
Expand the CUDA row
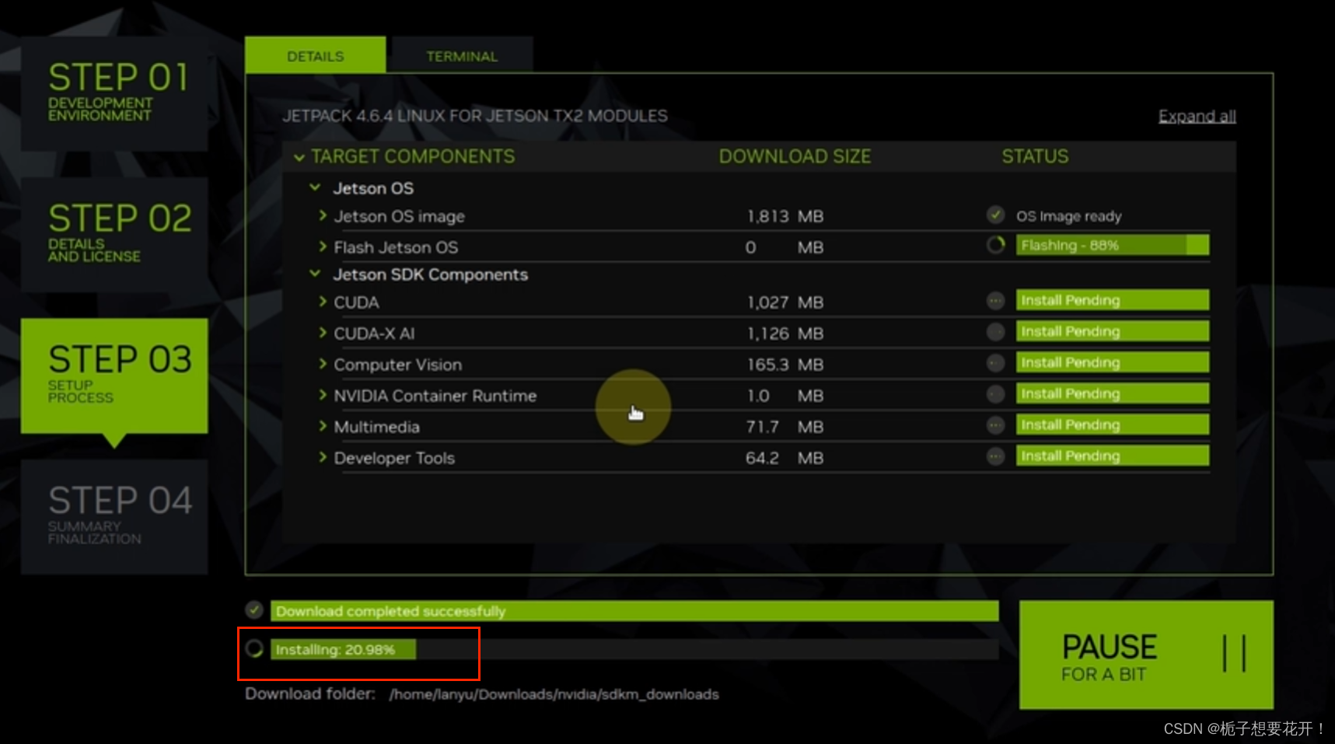[x=323, y=302]
